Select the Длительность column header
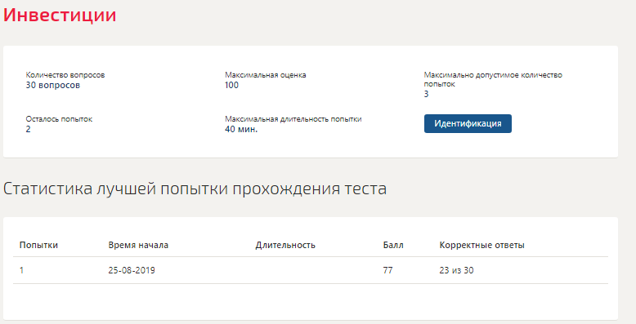636x324 pixels. (x=285, y=245)
